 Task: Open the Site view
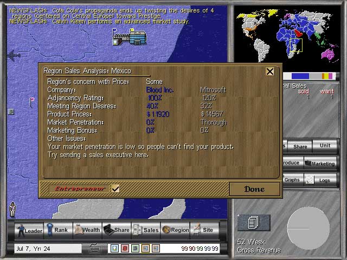coord(204,230)
